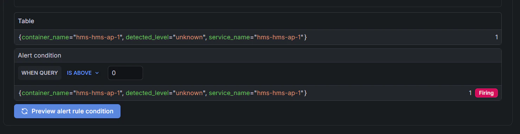The height and width of the screenshot is (134, 520).
Task: Click the Table section heading
Action: click(26, 21)
